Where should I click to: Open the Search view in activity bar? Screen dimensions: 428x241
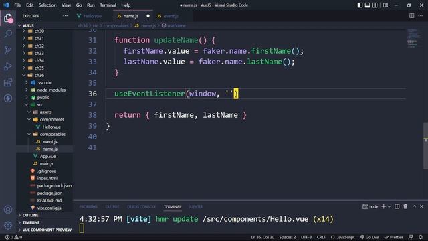coord(8,34)
